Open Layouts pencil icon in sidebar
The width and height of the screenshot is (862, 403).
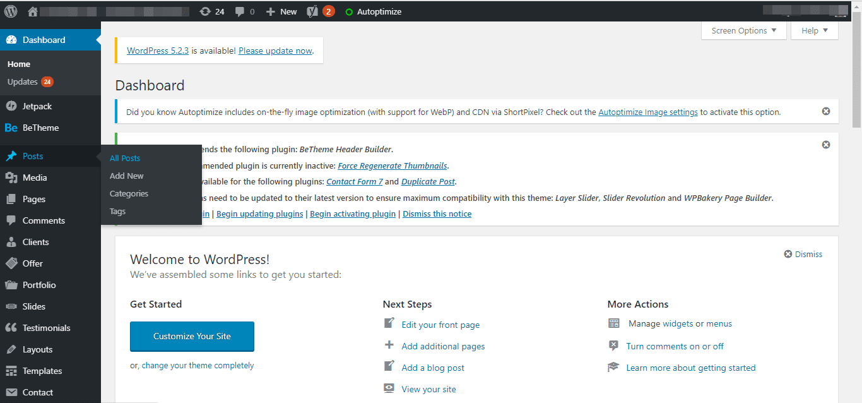11,349
